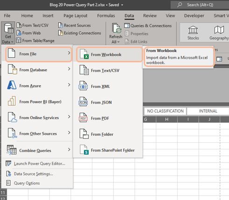The height and width of the screenshot is (200, 229).
Task: Choose From PDF menu entry
Action: coord(108,118)
